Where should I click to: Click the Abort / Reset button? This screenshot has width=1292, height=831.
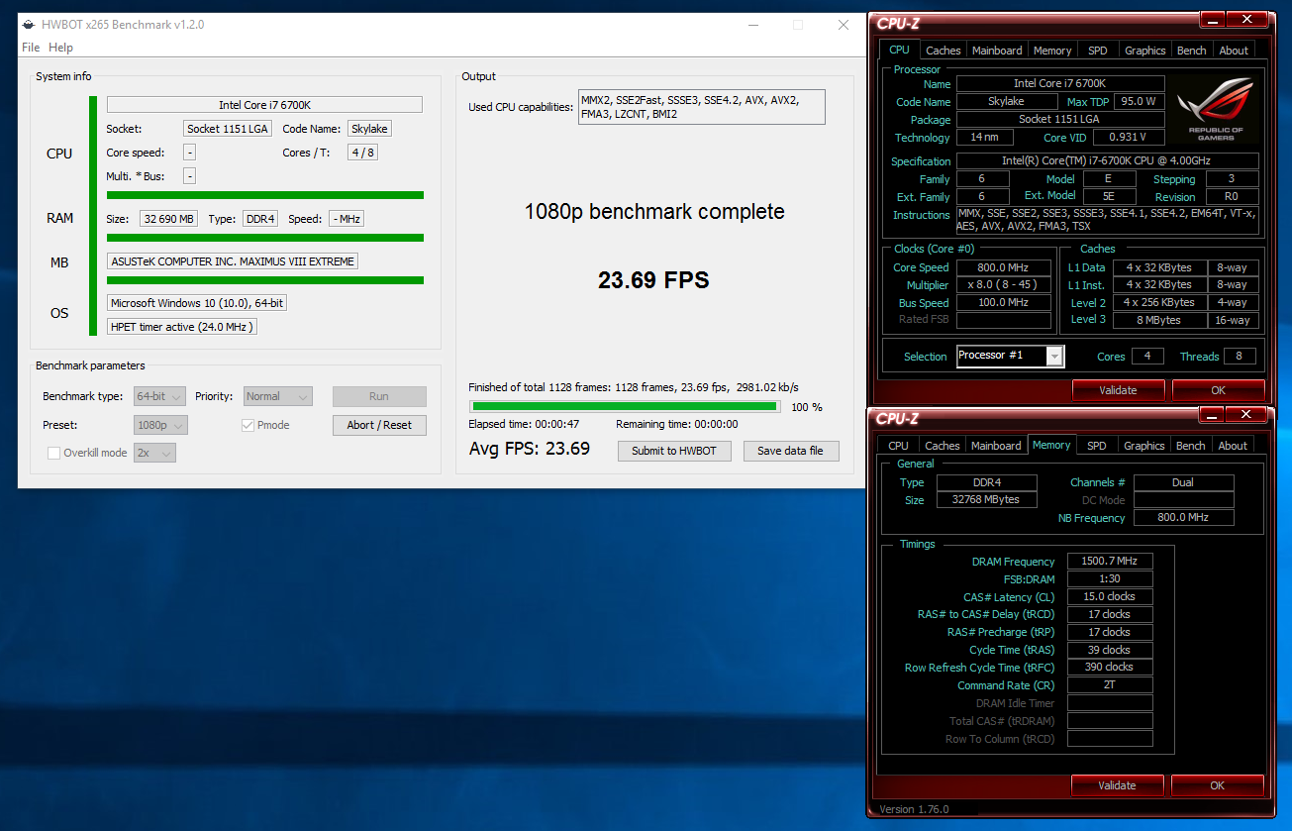coord(379,425)
